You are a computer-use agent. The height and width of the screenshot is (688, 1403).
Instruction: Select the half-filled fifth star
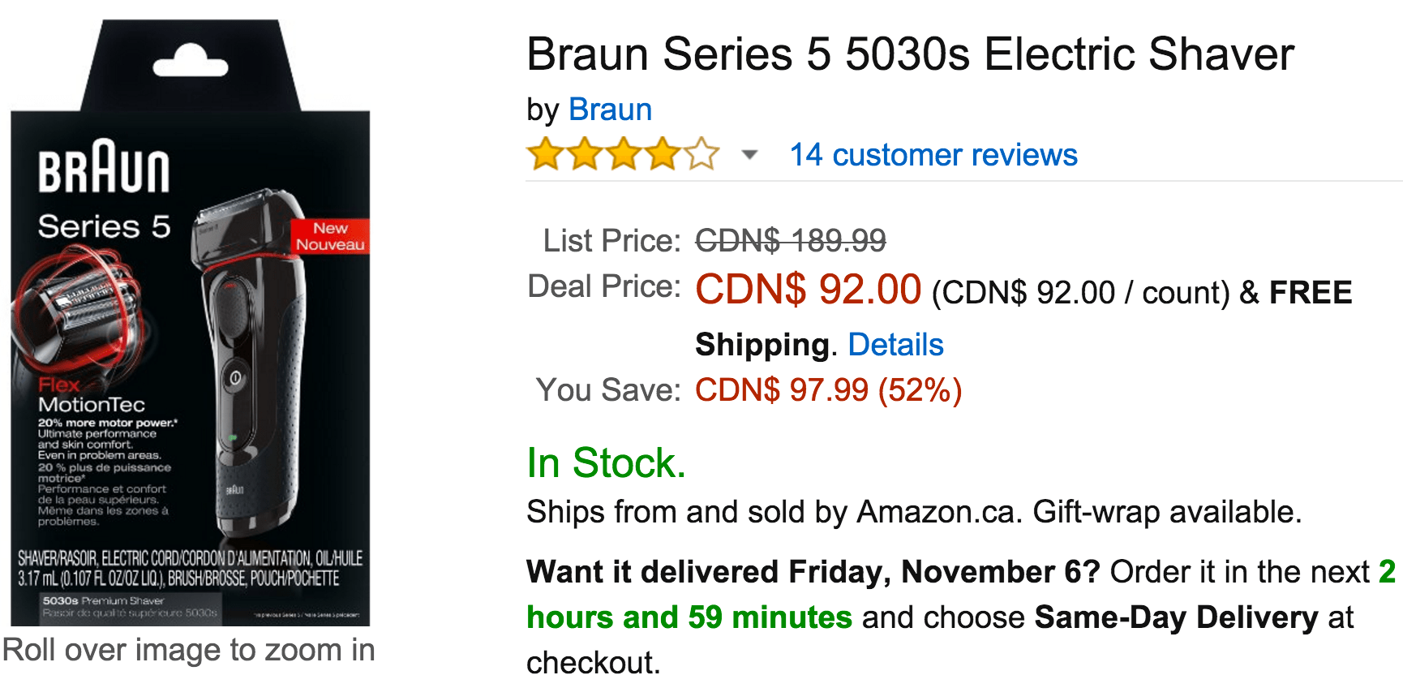[699, 153]
